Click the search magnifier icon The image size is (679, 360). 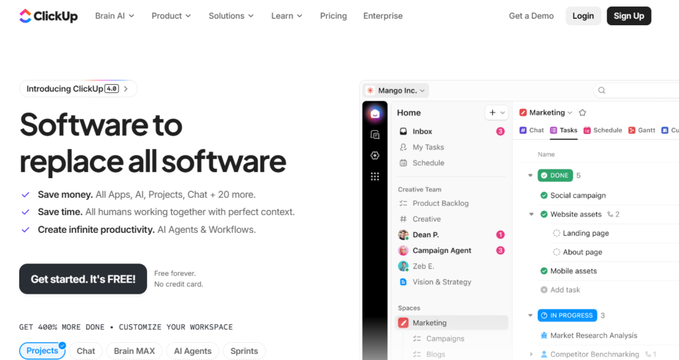tap(601, 90)
